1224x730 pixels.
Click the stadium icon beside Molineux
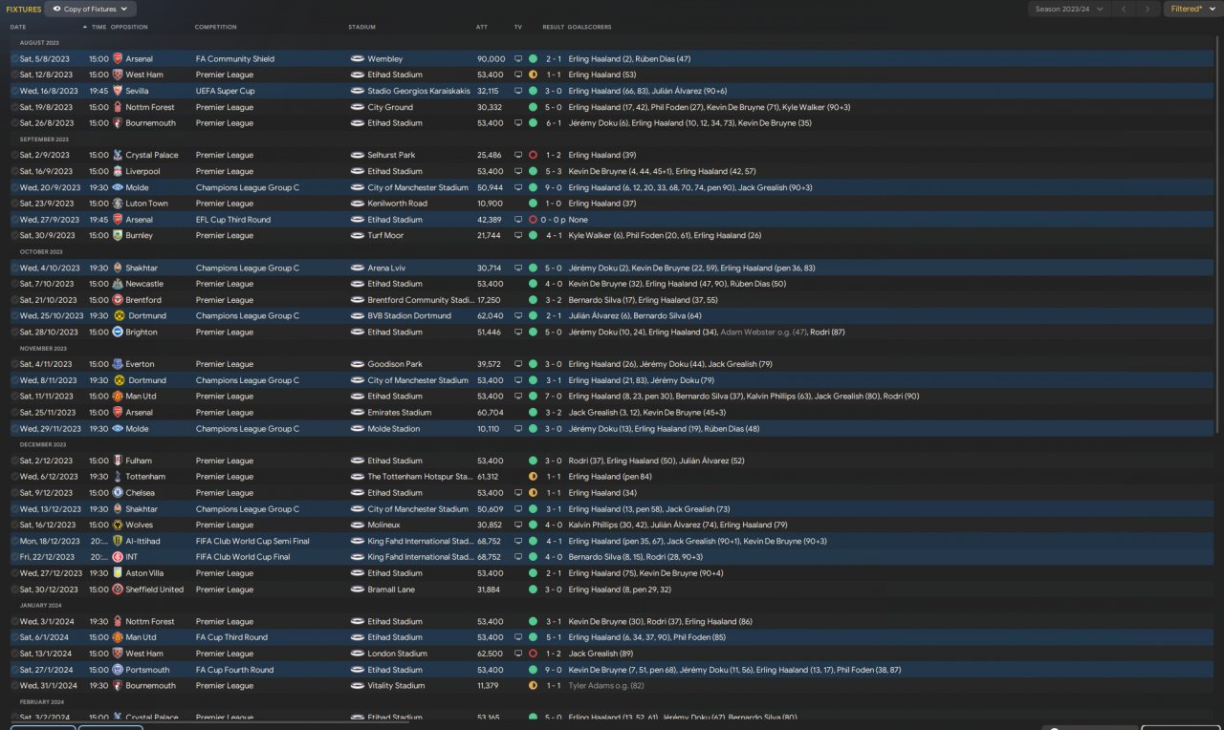click(x=358, y=525)
